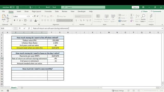Viewport: 164px width, 92px height.
Task: Open the Calibri font name dropdown
Action: click(27, 16)
